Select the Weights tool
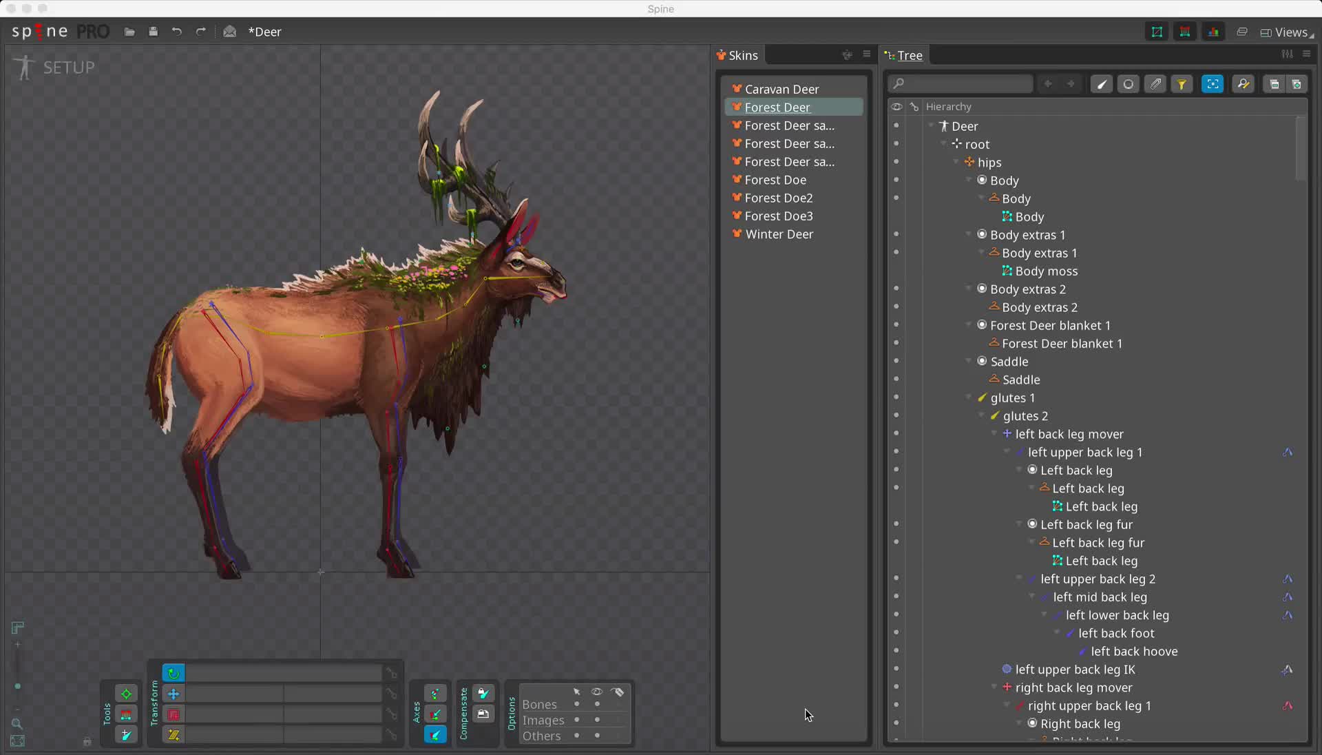The height and width of the screenshot is (755, 1322). 126,714
